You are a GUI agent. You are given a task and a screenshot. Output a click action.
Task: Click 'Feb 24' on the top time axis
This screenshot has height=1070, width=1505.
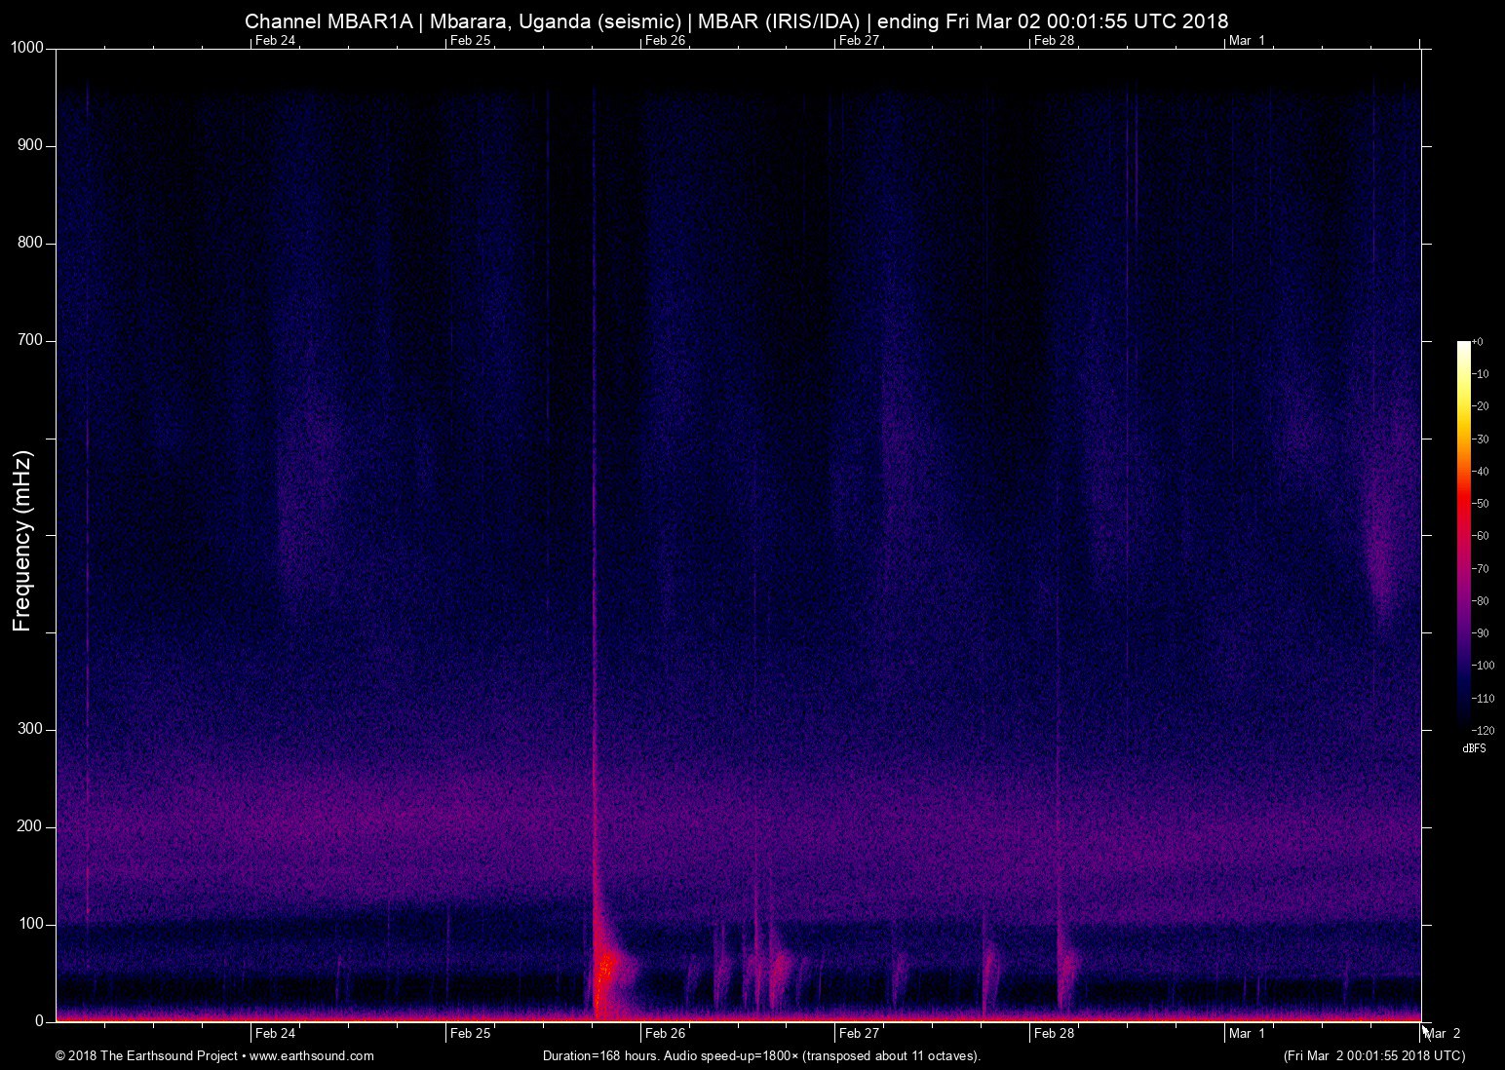coord(275,40)
